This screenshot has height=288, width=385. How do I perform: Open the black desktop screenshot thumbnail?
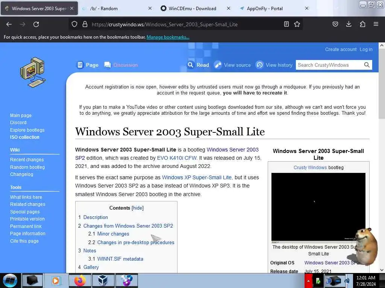point(318,208)
